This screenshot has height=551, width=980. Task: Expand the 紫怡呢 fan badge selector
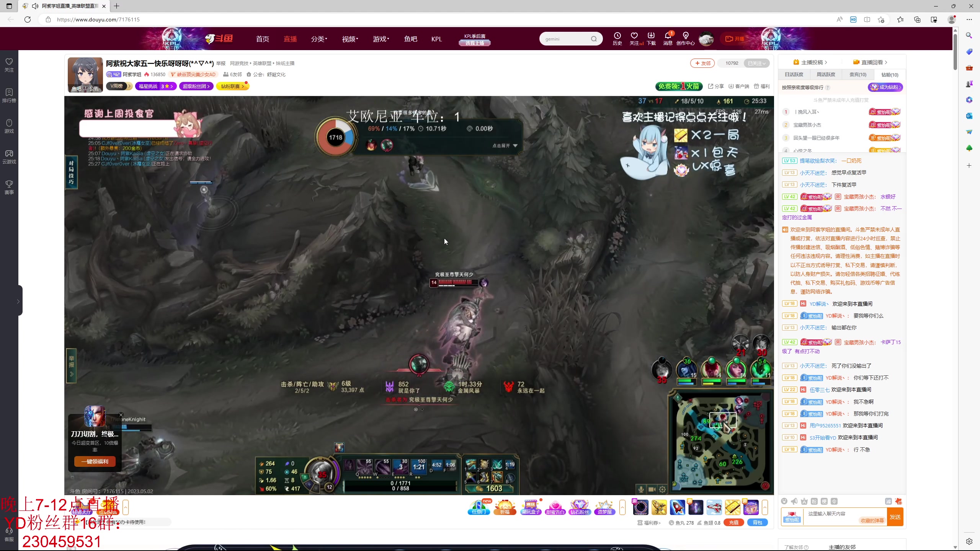pyautogui.click(x=792, y=517)
